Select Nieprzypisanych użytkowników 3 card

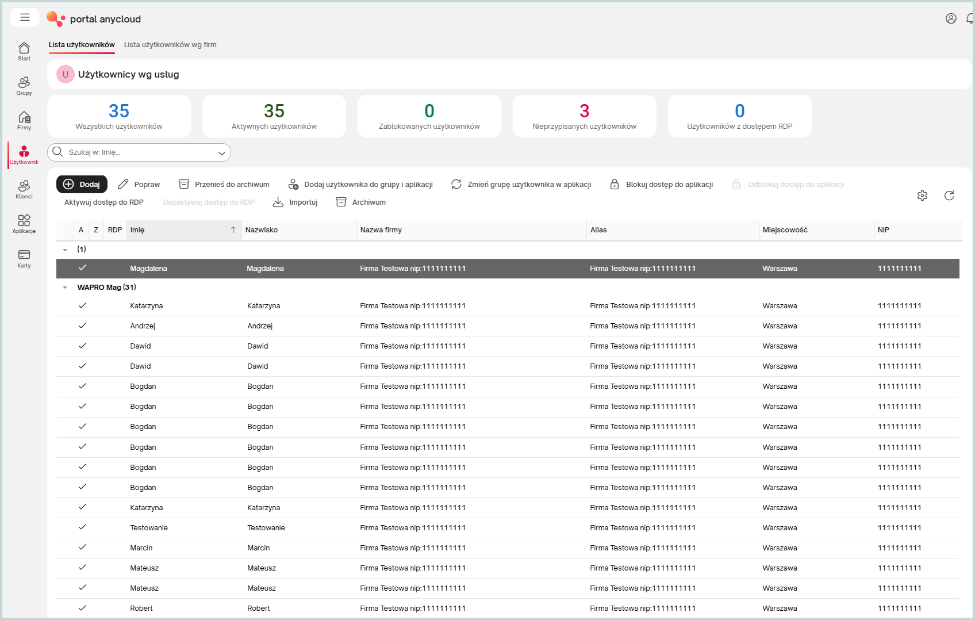[585, 116]
